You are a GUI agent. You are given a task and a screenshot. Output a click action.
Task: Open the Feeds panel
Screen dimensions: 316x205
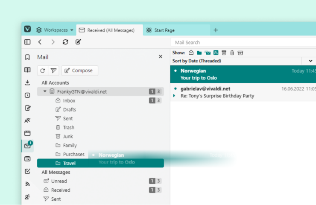[x=27, y=184]
